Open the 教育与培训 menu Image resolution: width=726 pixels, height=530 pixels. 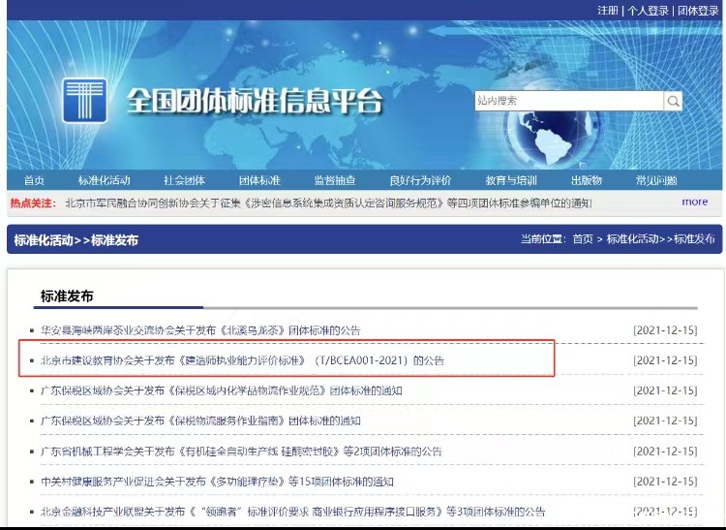pos(511,180)
